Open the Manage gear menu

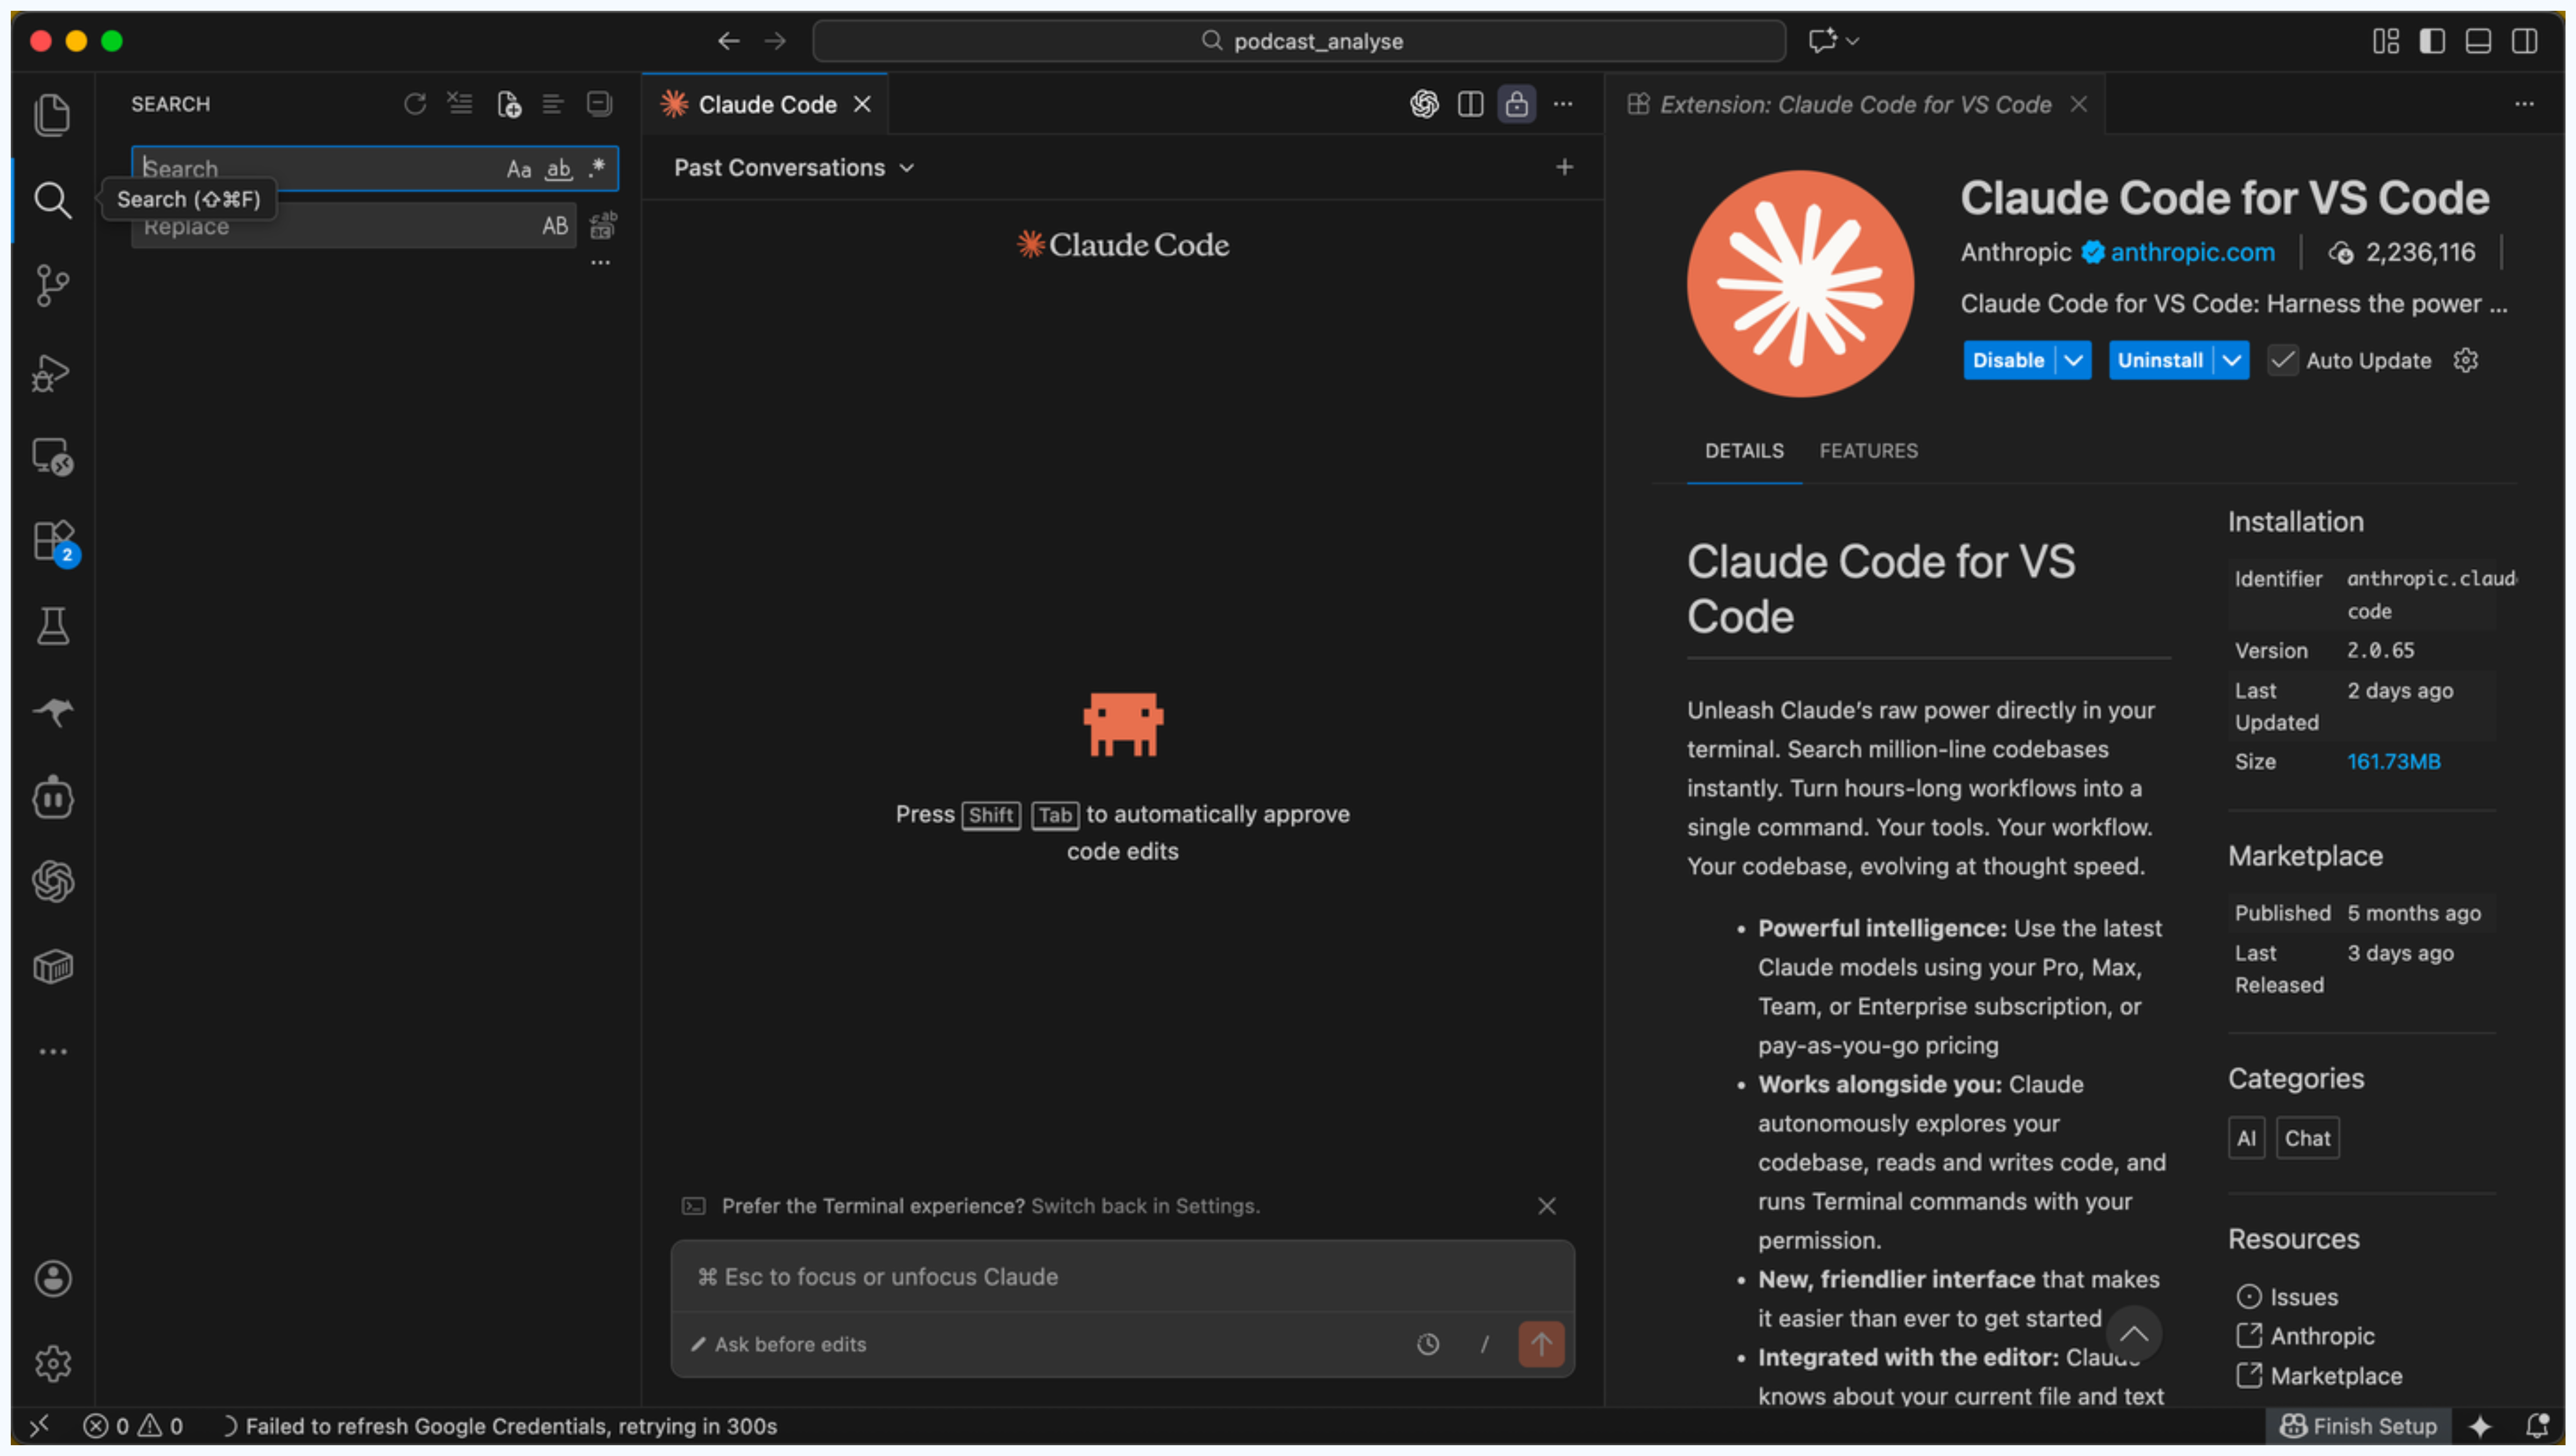(x=52, y=1364)
